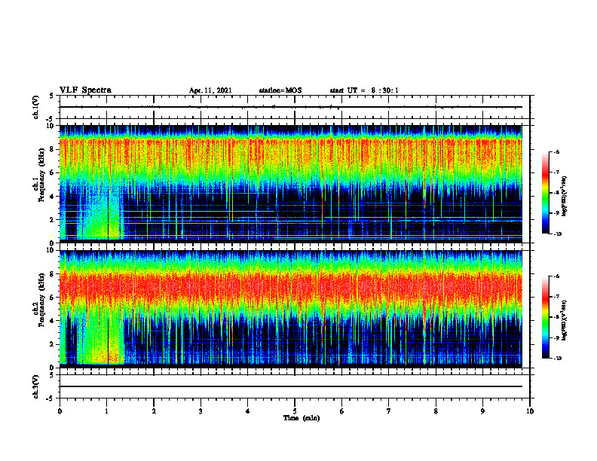Click the time axis tick label "9"

482,411
